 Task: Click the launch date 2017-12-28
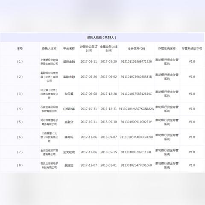coord(108,94)
